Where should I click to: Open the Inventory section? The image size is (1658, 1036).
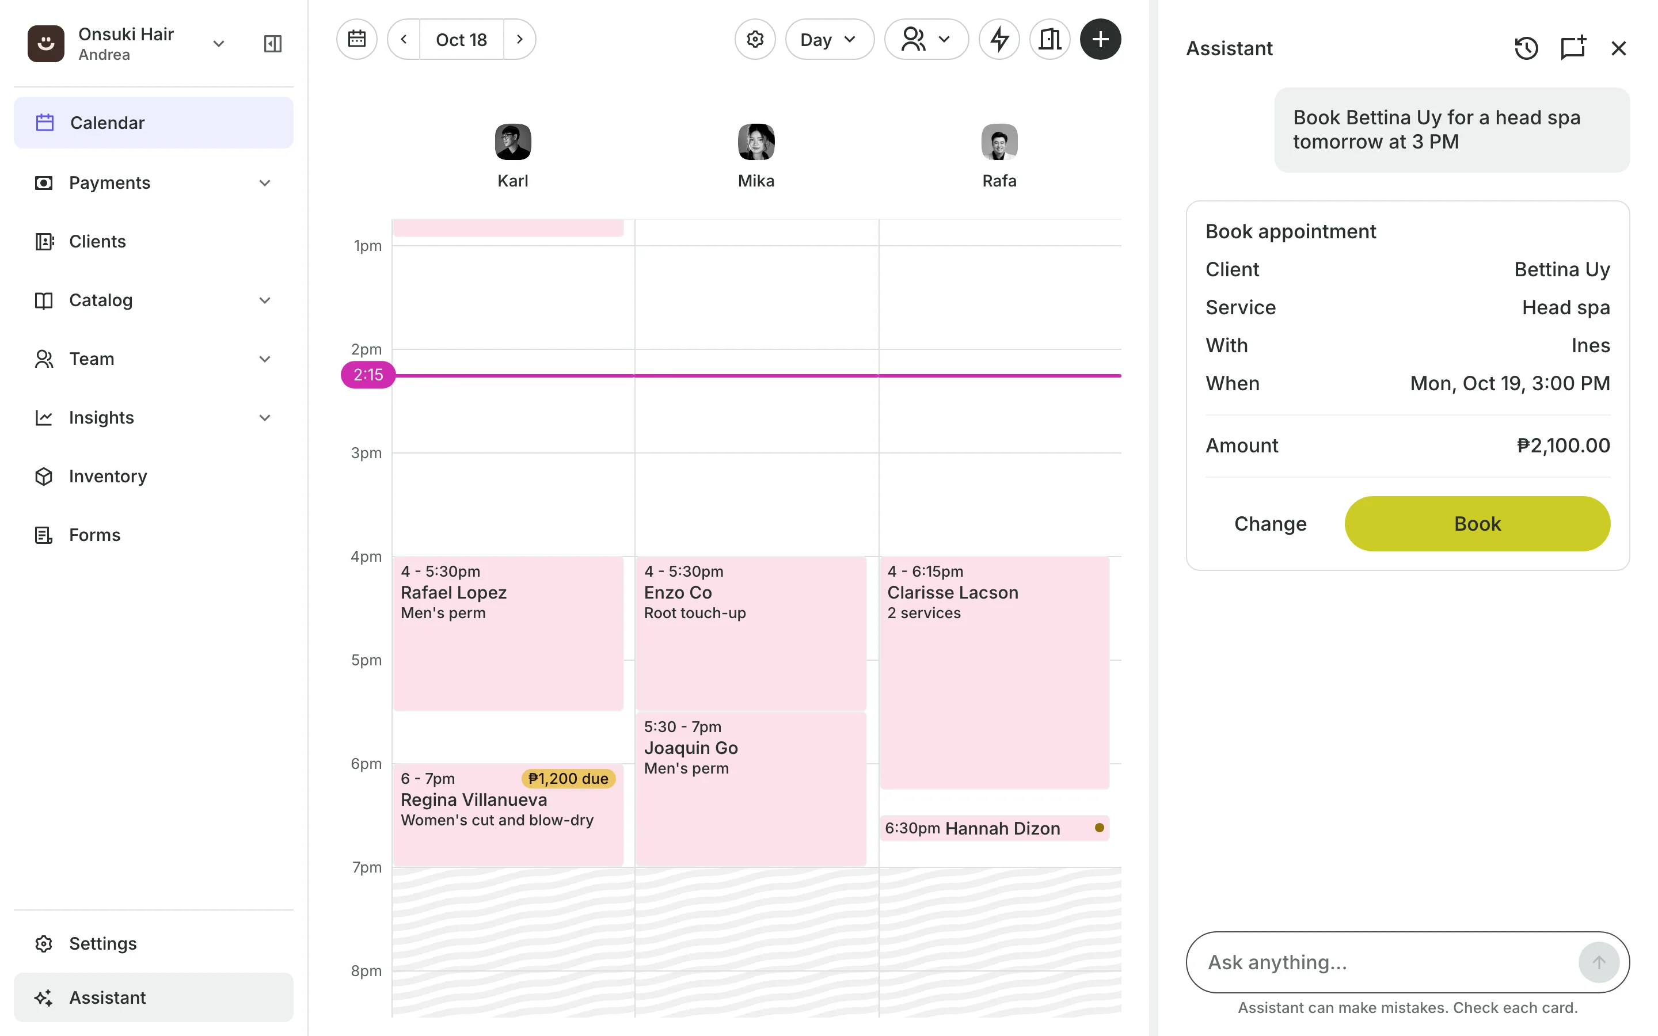click(154, 476)
